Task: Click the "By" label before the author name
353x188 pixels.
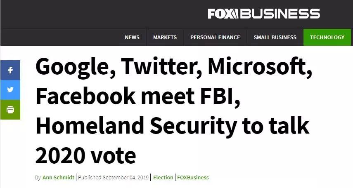Action: tap(38, 177)
